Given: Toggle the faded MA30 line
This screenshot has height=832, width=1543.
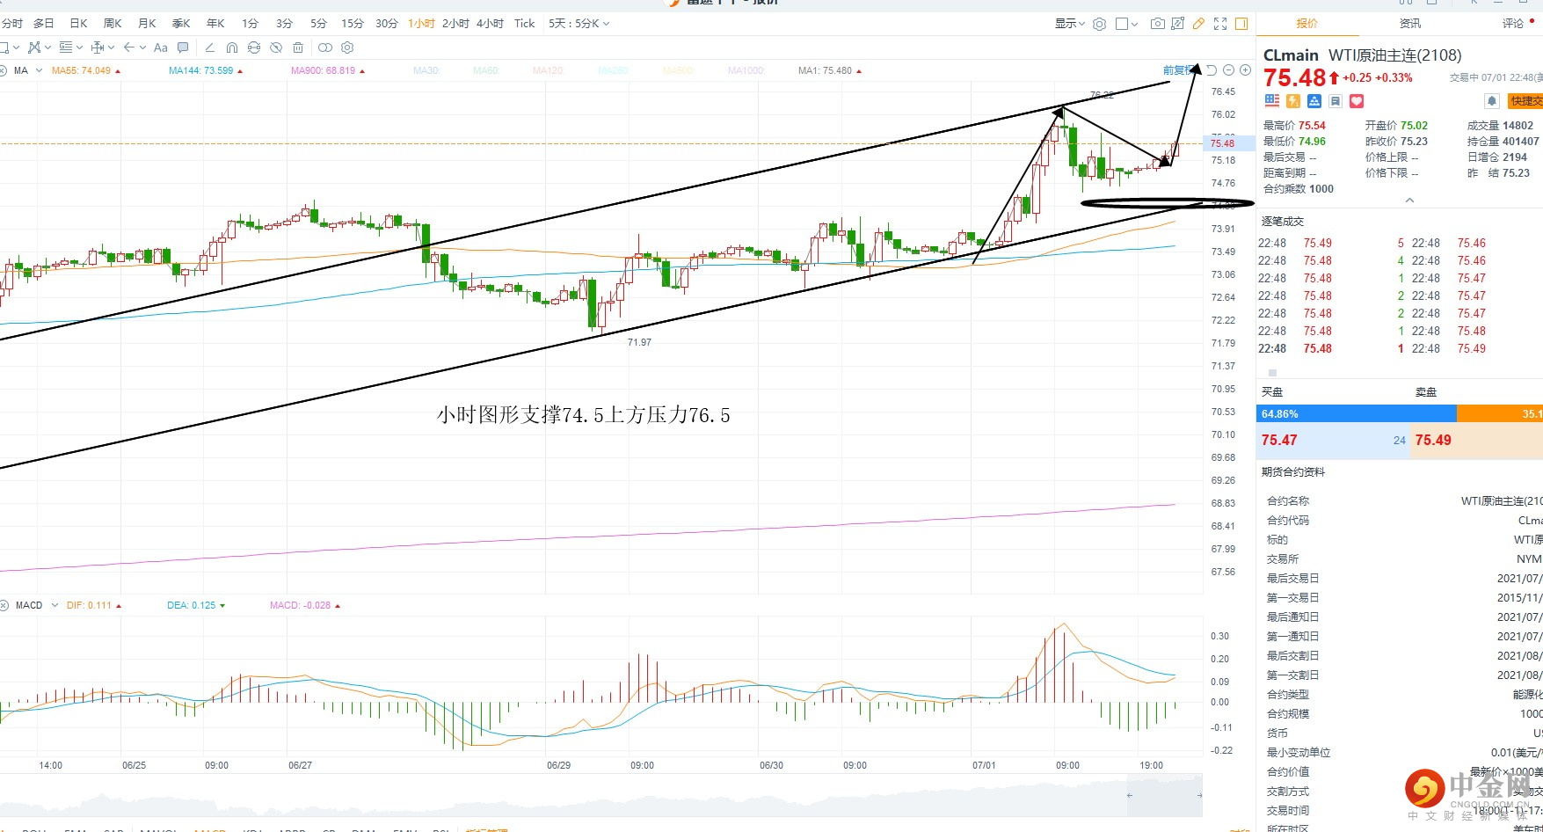Looking at the screenshot, I should click(426, 70).
